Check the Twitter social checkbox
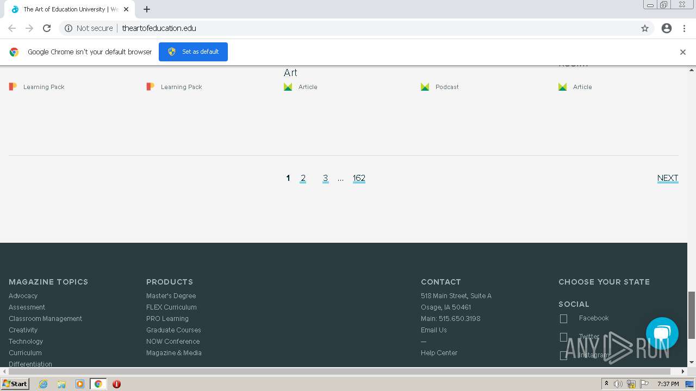The height and width of the screenshot is (391, 696). coord(563,337)
